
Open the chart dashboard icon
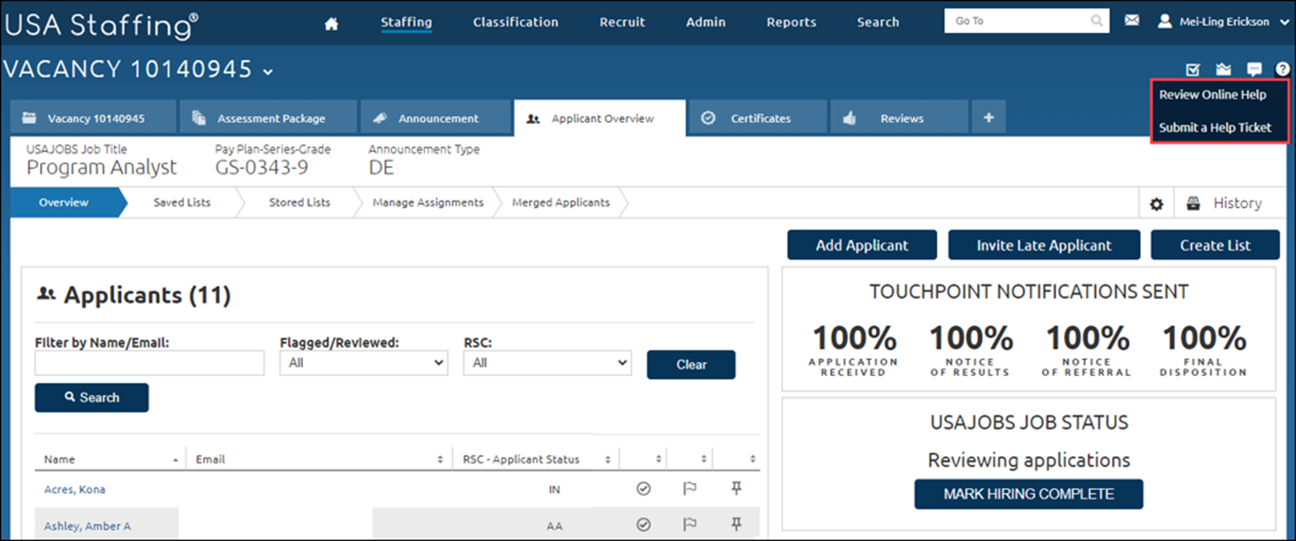(1224, 69)
